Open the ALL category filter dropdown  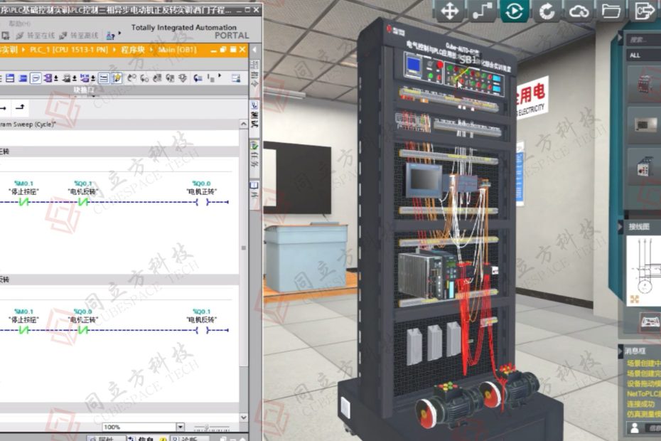point(643,55)
